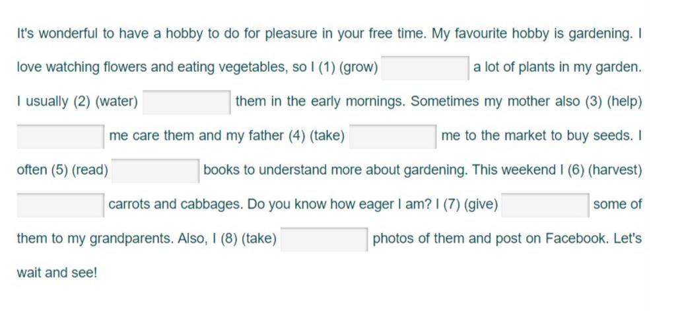This screenshot has width=676, height=311.
Task: Select the blank before 'me care them'
Action: [60, 136]
